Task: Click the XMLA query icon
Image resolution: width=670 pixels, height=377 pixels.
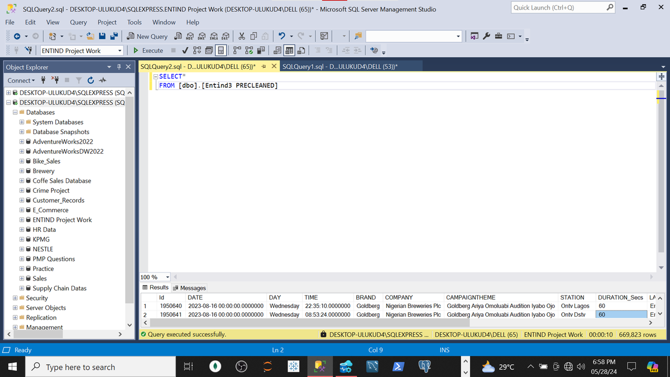Action: tap(214, 36)
